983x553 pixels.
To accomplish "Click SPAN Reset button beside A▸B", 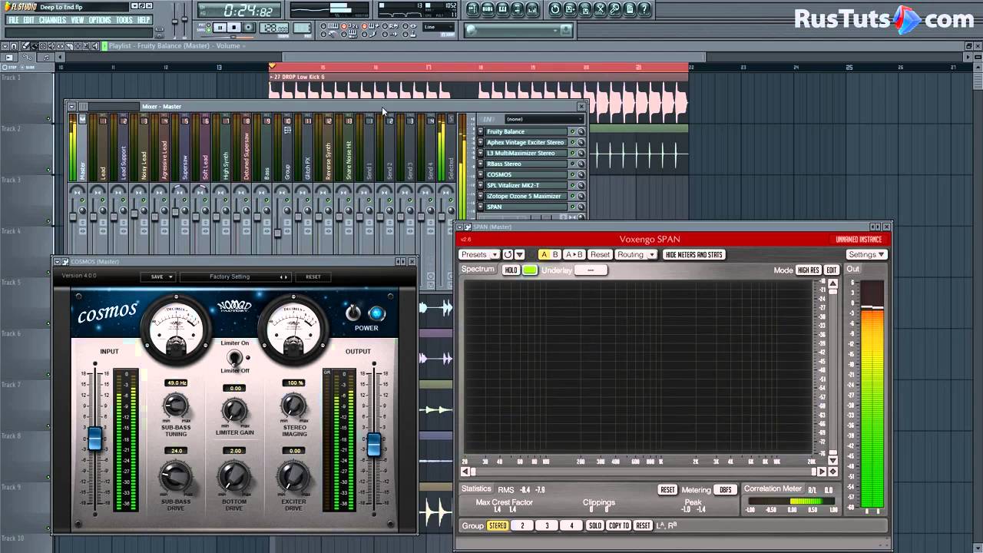I will (x=600, y=254).
